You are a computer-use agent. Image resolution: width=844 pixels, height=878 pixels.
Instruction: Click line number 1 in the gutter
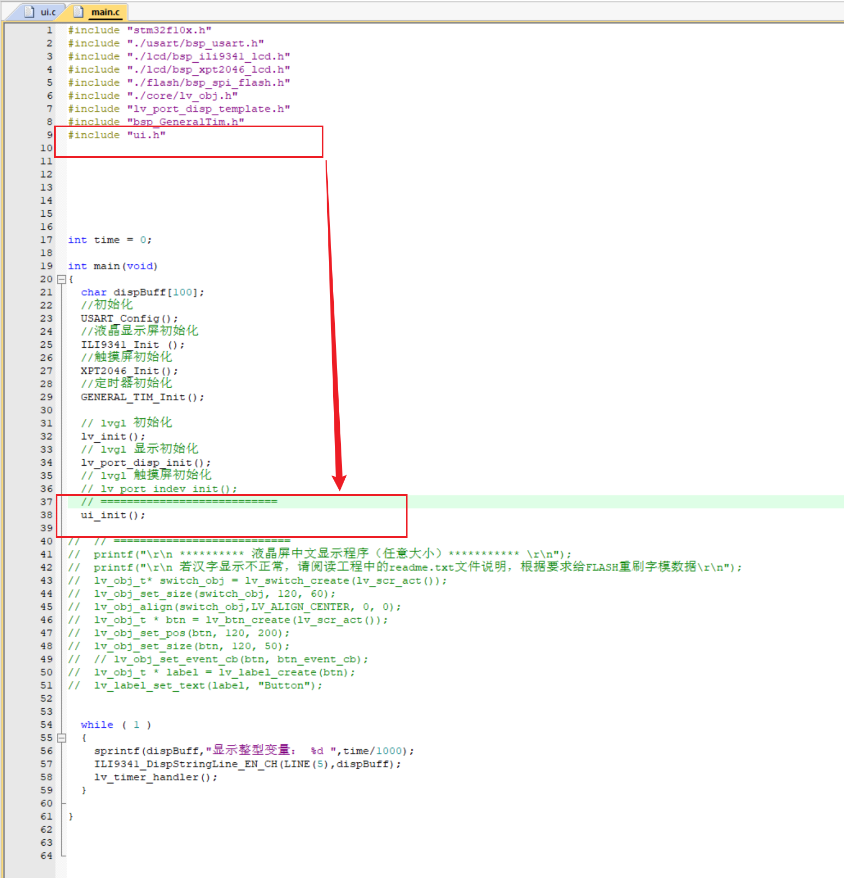[x=49, y=30]
